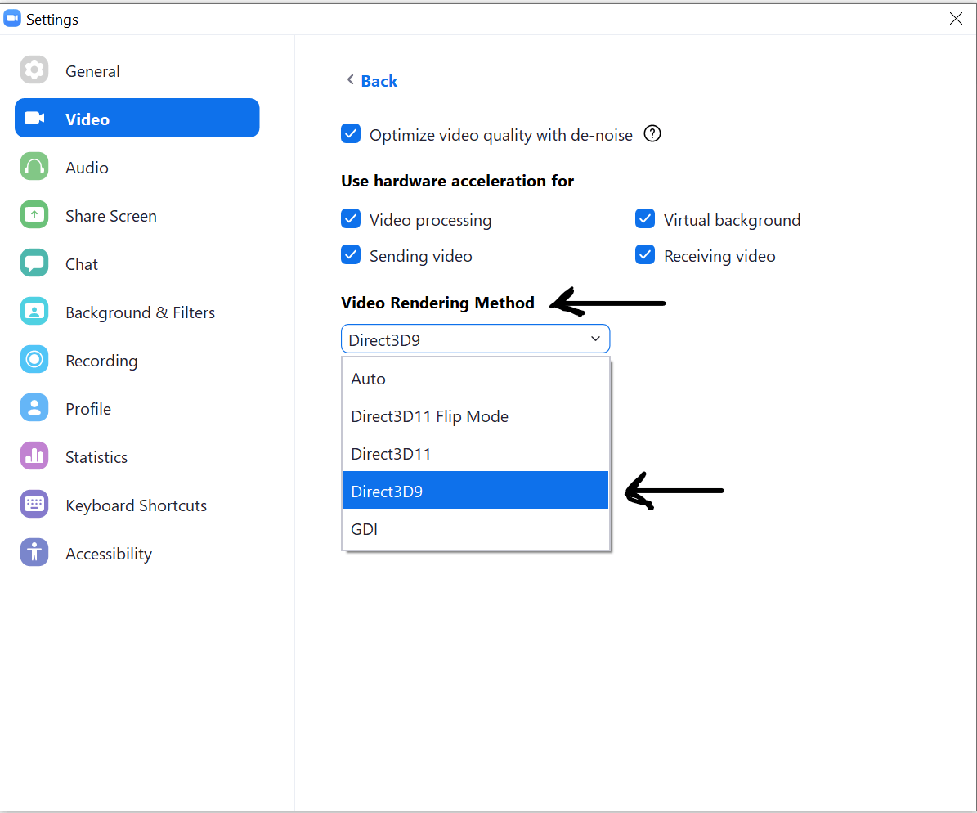
Task: Click the Chat bubble icon
Action: (34, 263)
